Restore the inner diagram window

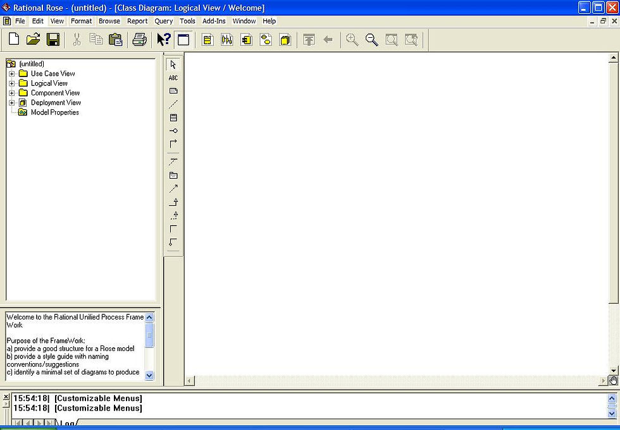pyautogui.click(x=603, y=21)
